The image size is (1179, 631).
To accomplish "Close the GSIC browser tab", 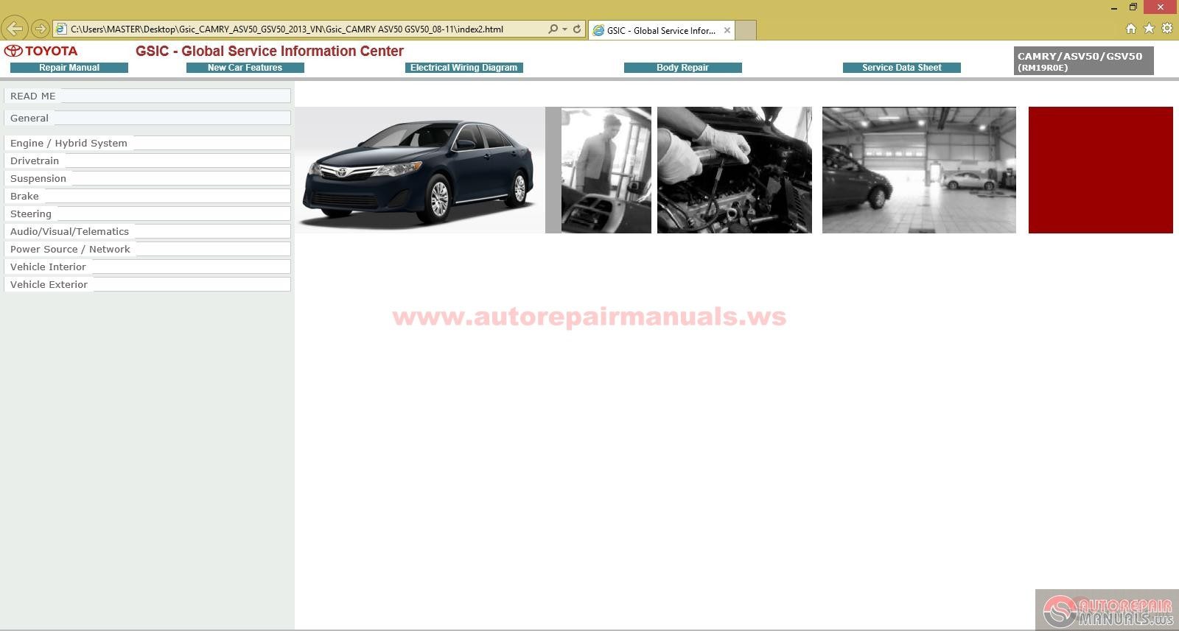I will pos(727,30).
